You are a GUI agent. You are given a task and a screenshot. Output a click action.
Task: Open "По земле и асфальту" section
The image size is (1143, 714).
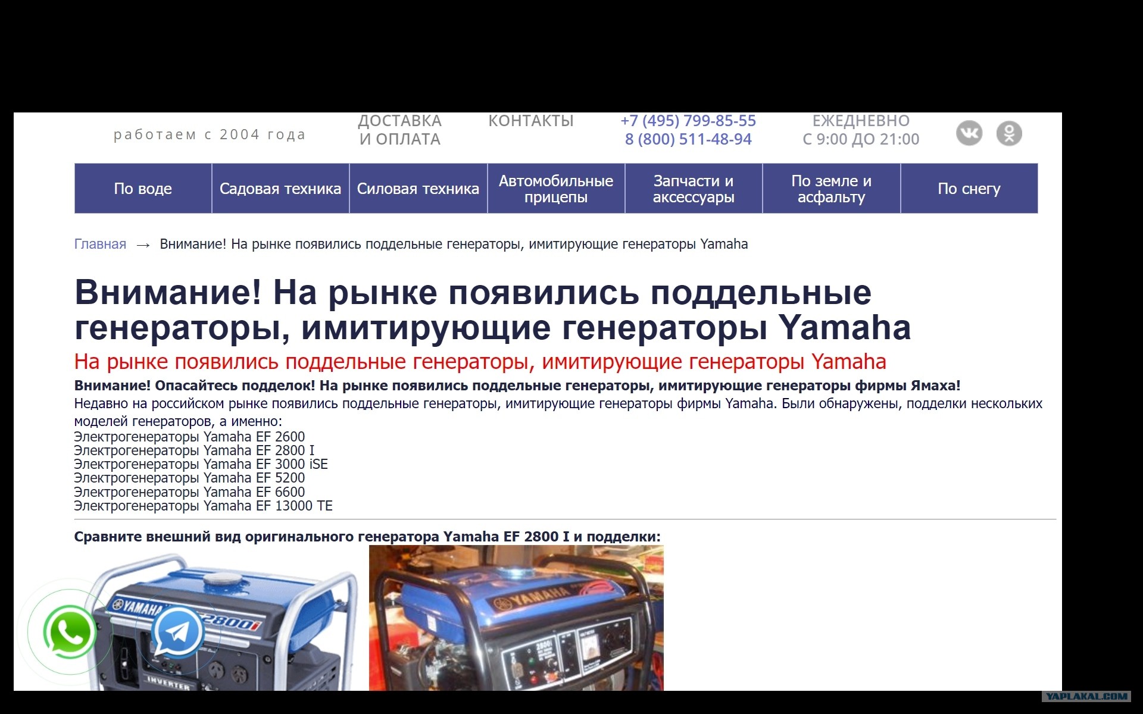pos(832,189)
